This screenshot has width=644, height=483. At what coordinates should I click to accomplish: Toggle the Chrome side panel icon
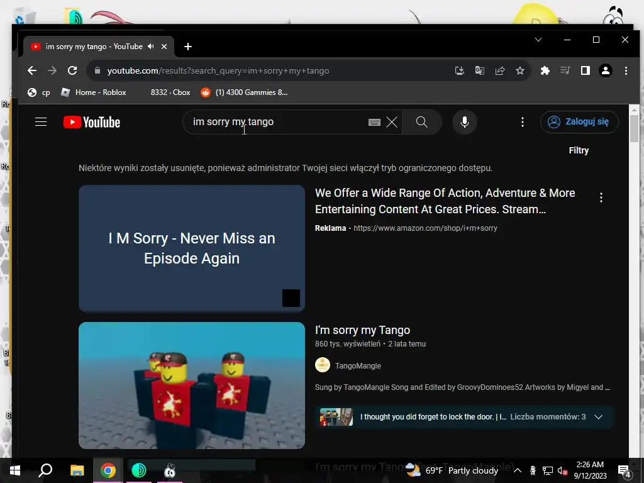(586, 70)
